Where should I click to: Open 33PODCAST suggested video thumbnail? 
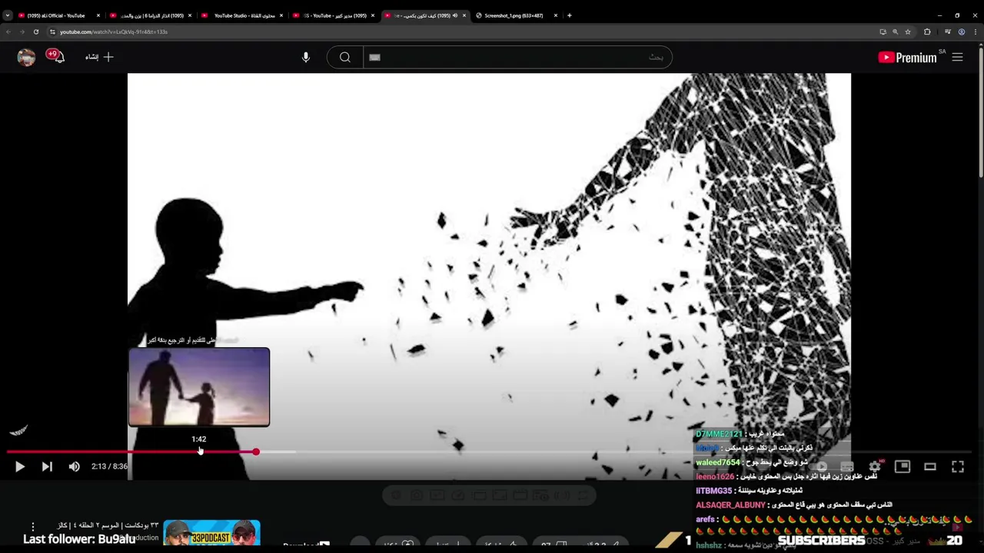point(211,534)
